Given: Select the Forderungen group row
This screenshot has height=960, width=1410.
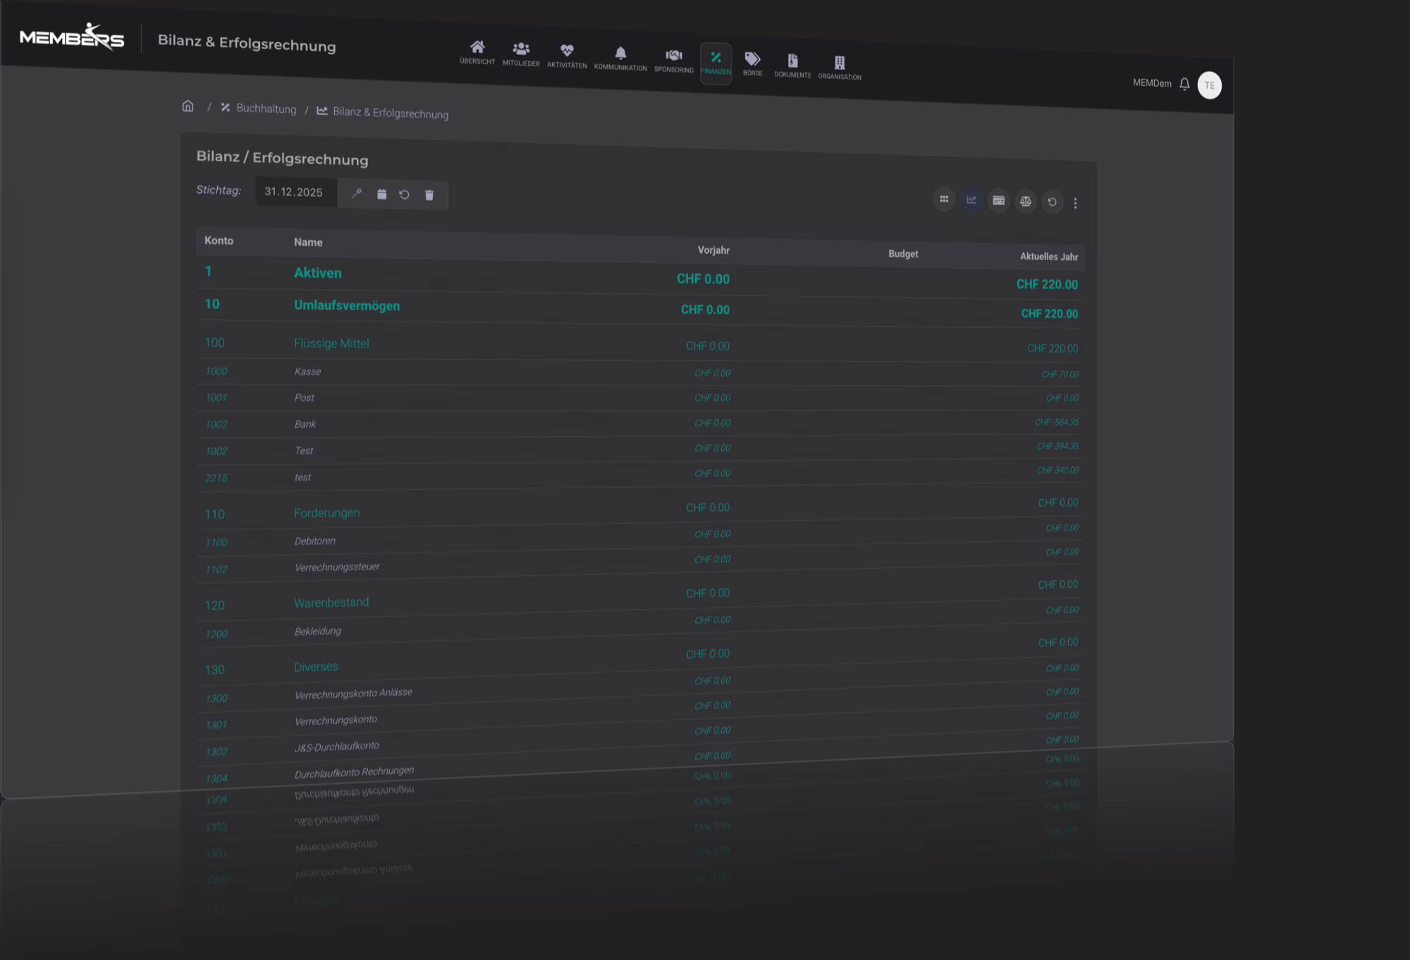Looking at the screenshot, I should click(x=639, y=509).
